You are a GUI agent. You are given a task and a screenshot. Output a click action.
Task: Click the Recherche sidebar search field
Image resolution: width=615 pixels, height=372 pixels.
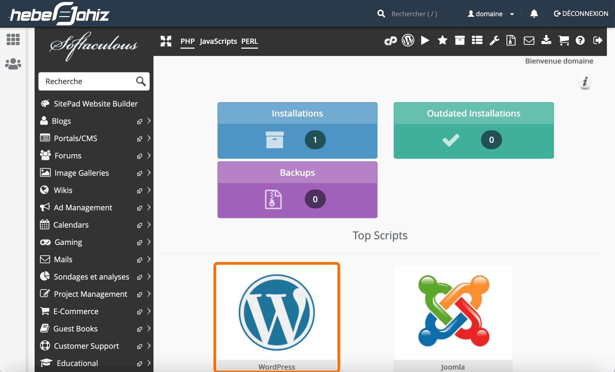(x=94, y=81)
